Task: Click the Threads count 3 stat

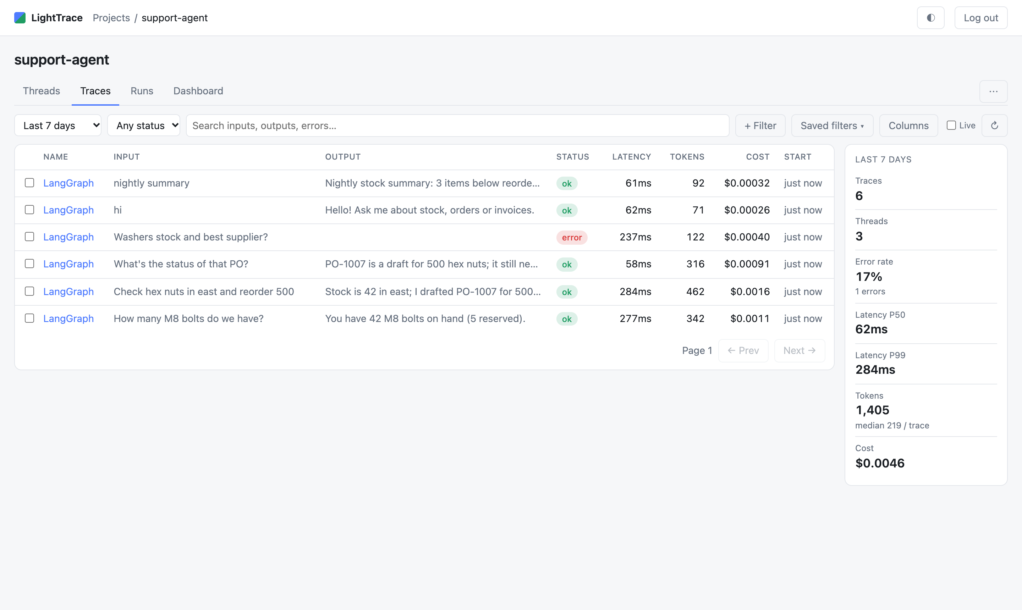Action: 925,229
